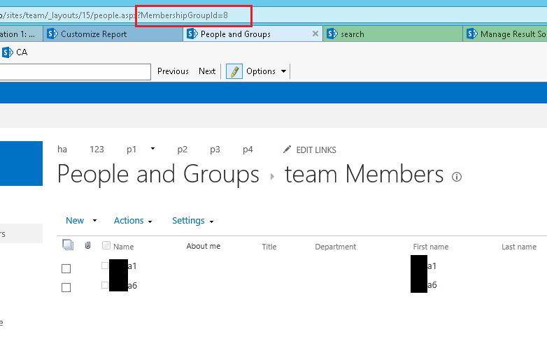This screenshot has height=341, width=547.
Task: Open the p2 navigation link
Action: 182,150
